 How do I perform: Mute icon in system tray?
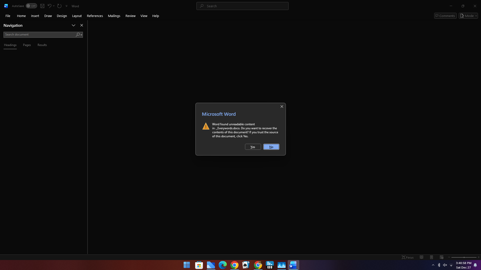point(445,265)
